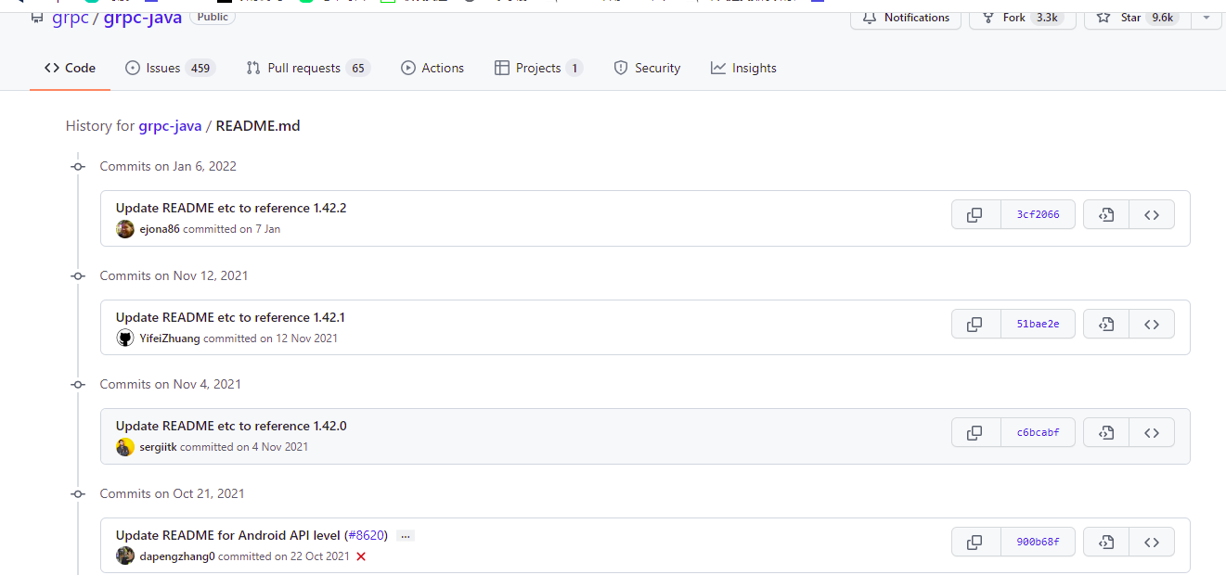Open pull request #8620 link
Screen dimensions: 1226x575
coord(367,535)
